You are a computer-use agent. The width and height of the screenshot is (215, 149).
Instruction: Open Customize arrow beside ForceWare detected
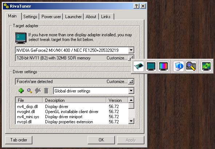click(x=131, y=82)
